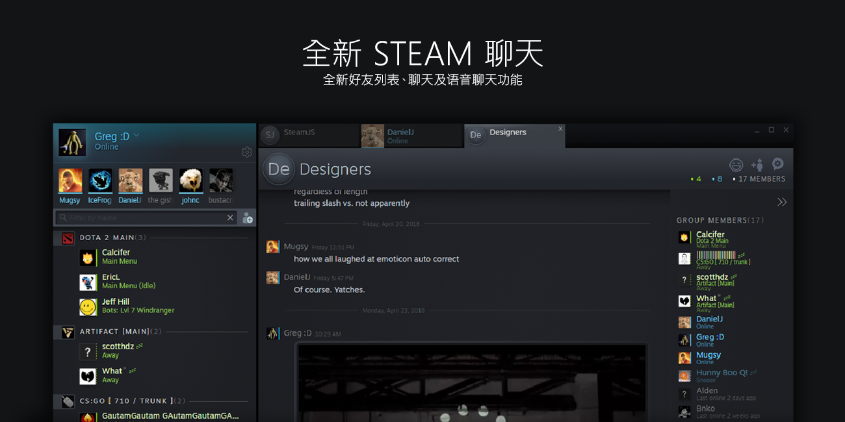
Task: Open friends list settings gear
Action: pos(246,152)
